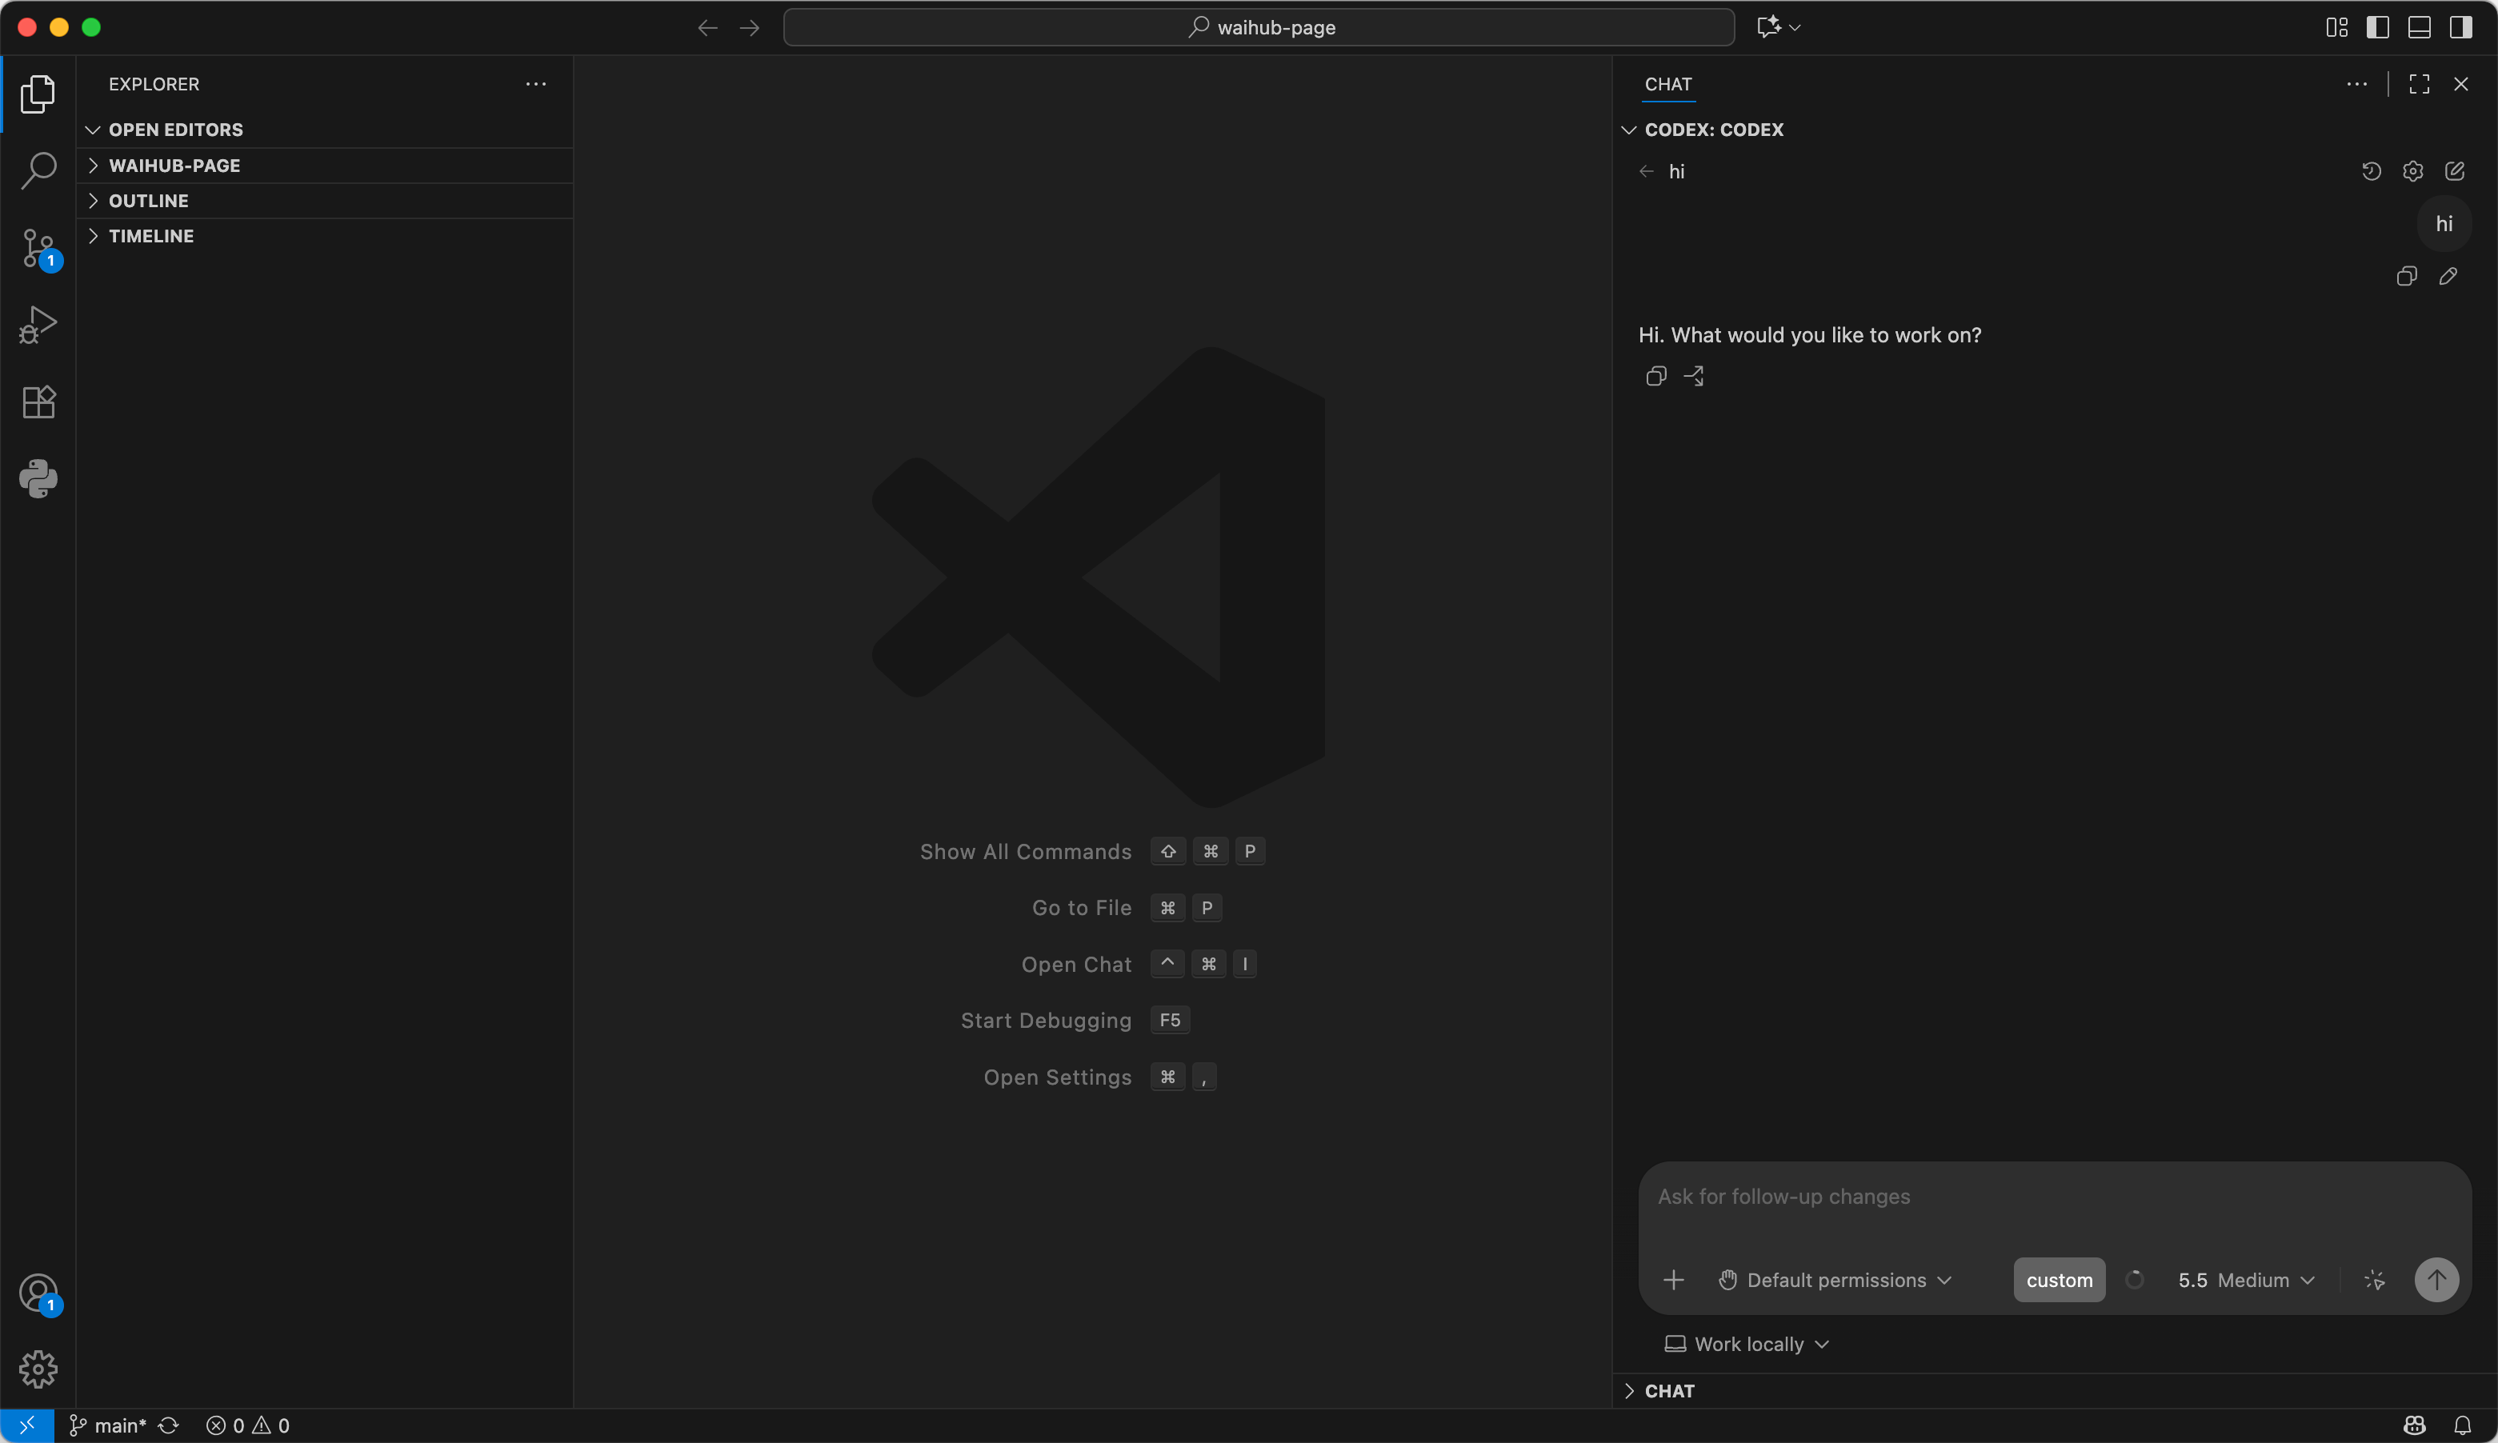Copy the Codex response text

(1655, 377)
